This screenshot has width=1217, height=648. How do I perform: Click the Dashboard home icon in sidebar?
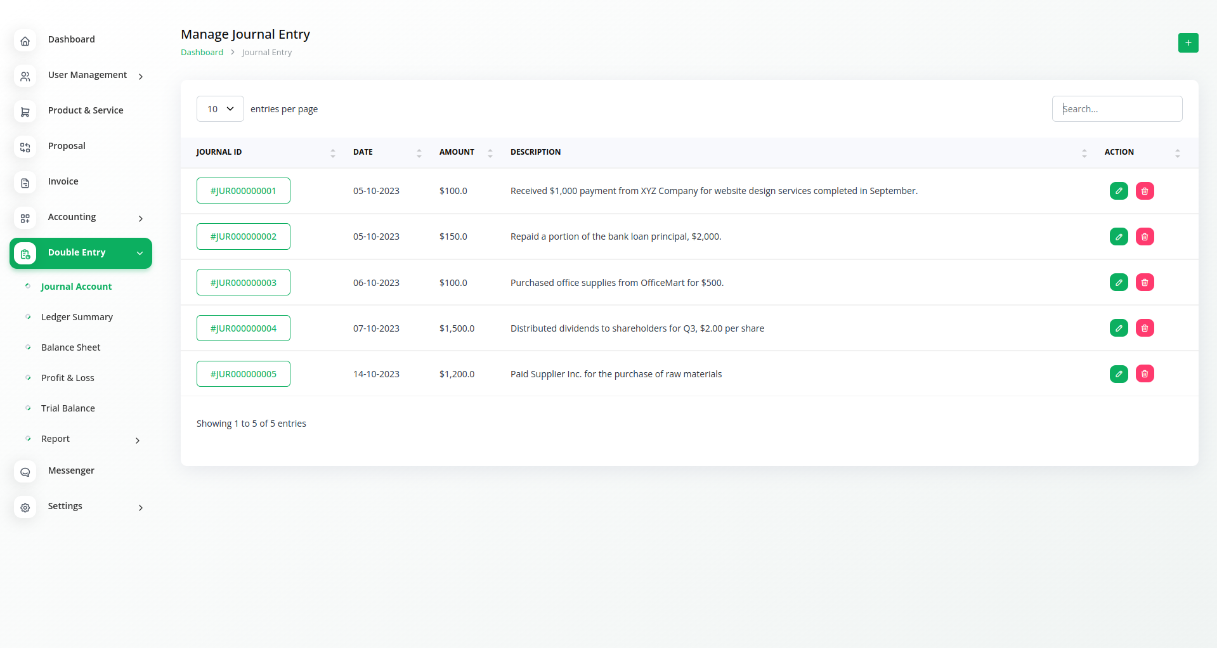pos(25,41)
